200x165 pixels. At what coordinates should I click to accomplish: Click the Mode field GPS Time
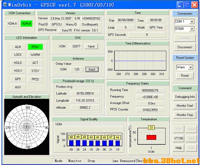156,27
